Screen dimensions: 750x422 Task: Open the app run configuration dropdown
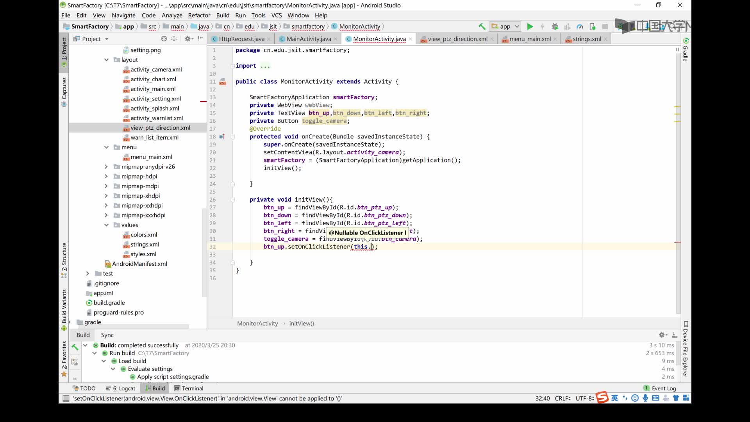505,27
